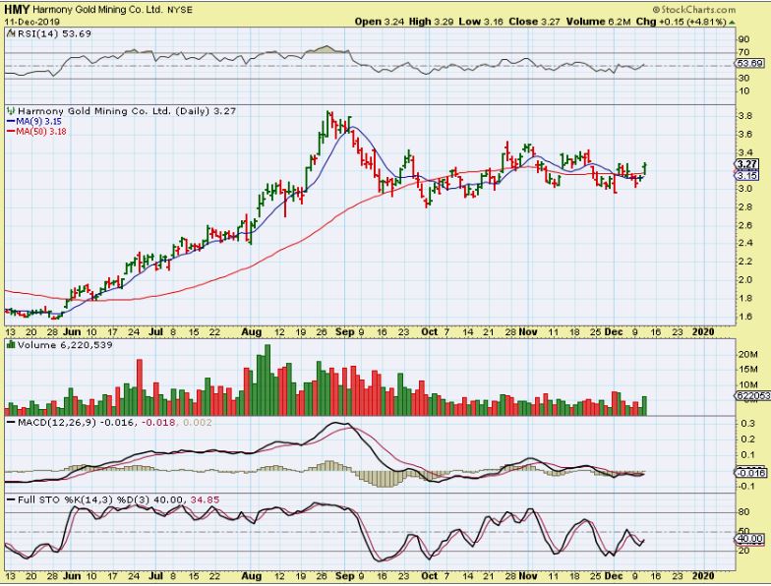Screen dimensions: 771x586
Task: Click the 40.00 value tag on the stochastic axis
Action: pyautogui.click(x=750, y=539)
